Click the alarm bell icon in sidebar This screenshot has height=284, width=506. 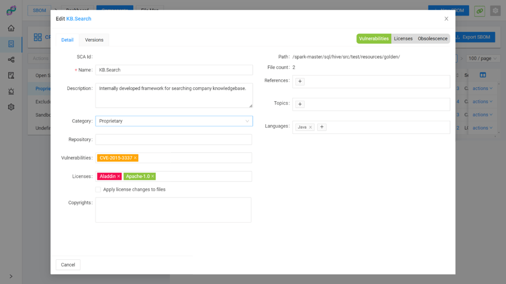[11, 91]
